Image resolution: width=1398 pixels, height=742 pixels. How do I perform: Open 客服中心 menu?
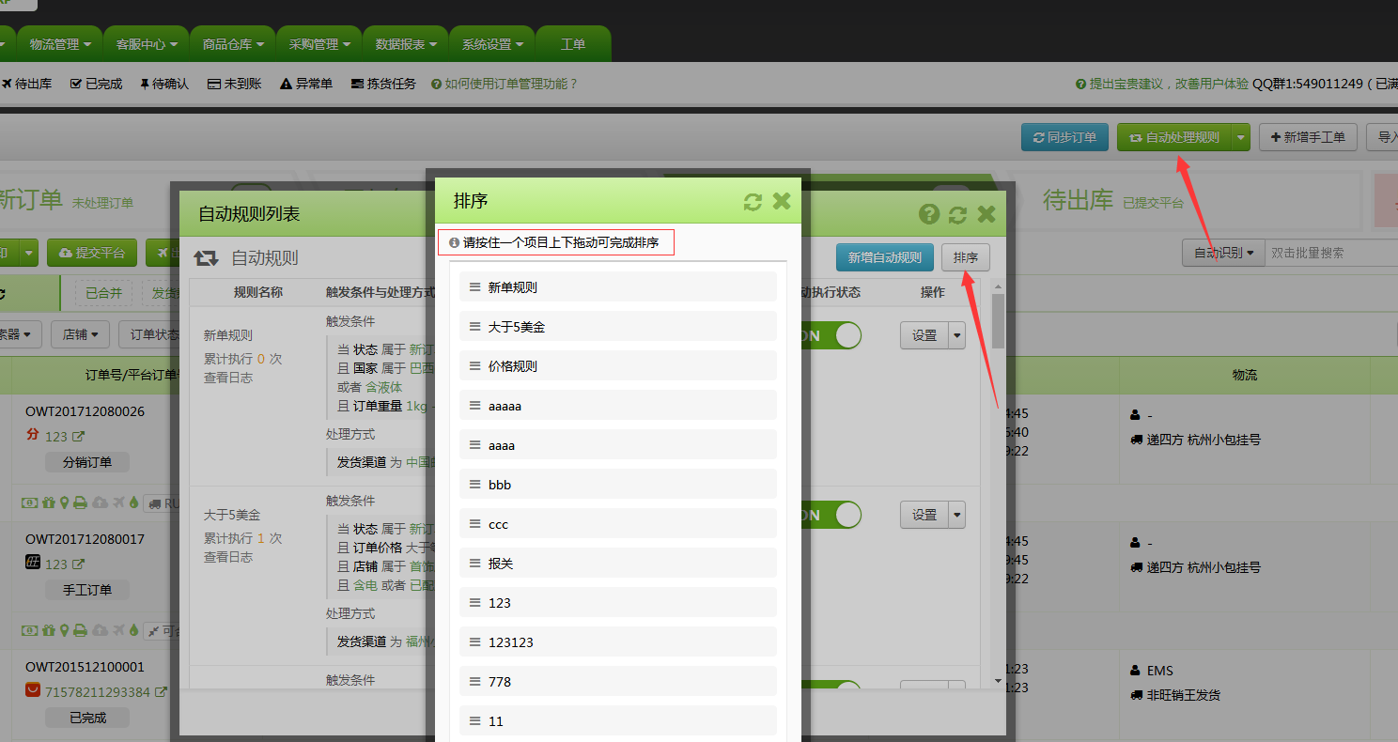coord(147,44)
